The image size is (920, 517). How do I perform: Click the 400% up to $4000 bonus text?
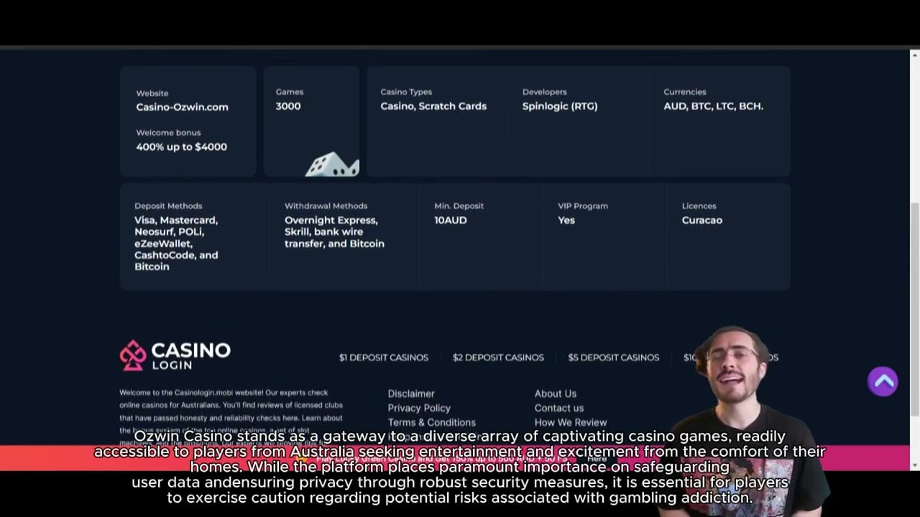(181, 146)
